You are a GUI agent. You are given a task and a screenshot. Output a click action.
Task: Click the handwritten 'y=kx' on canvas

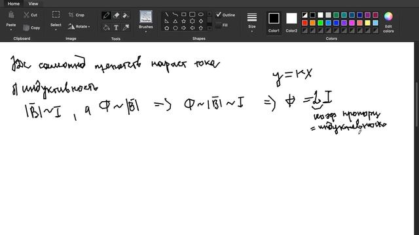coord(293,76)
